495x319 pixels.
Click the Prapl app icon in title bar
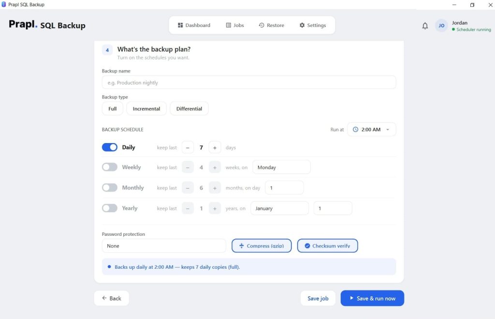pyautogui.click(x=4, y=4)
